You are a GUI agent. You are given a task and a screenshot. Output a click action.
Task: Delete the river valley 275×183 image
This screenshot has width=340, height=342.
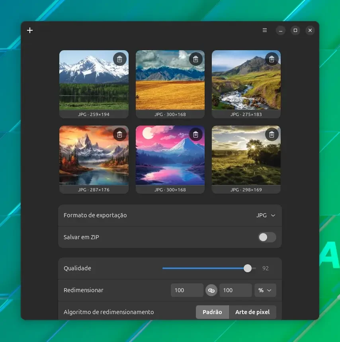(272, 59)
